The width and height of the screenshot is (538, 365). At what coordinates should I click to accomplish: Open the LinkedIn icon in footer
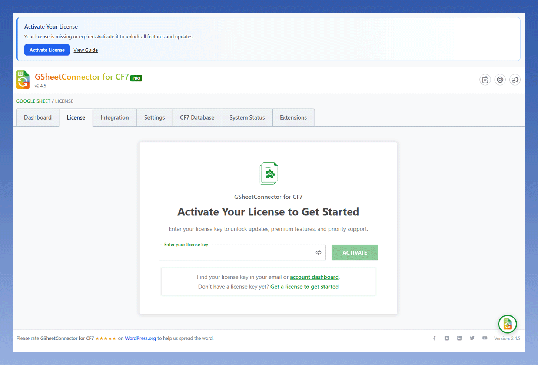[459, 338]
